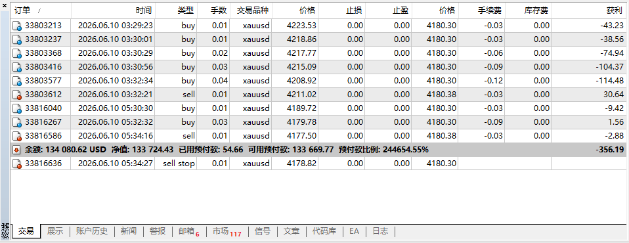The width and height of the screenshot is (629, 243).
Task: Sort by the 止盈 column header
Action: [x=388, y=11]
